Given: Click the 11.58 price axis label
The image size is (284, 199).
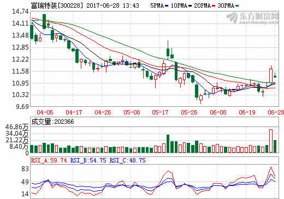Looking at the screenshot, I should pos(20,71).
